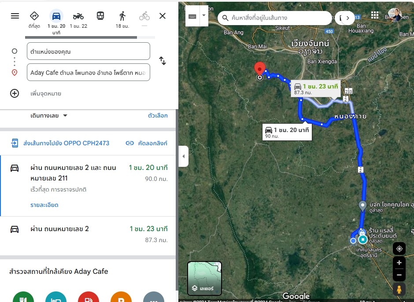Click the หนองคาย label on map
This screenshot has height=302, width=414.
point(350,116)
